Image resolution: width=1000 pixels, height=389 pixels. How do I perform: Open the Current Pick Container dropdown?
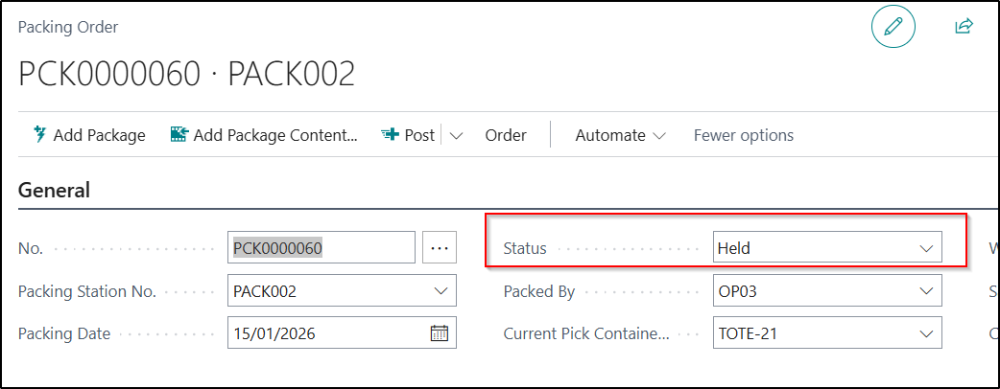pyautogui.click(x=926, y=334)
